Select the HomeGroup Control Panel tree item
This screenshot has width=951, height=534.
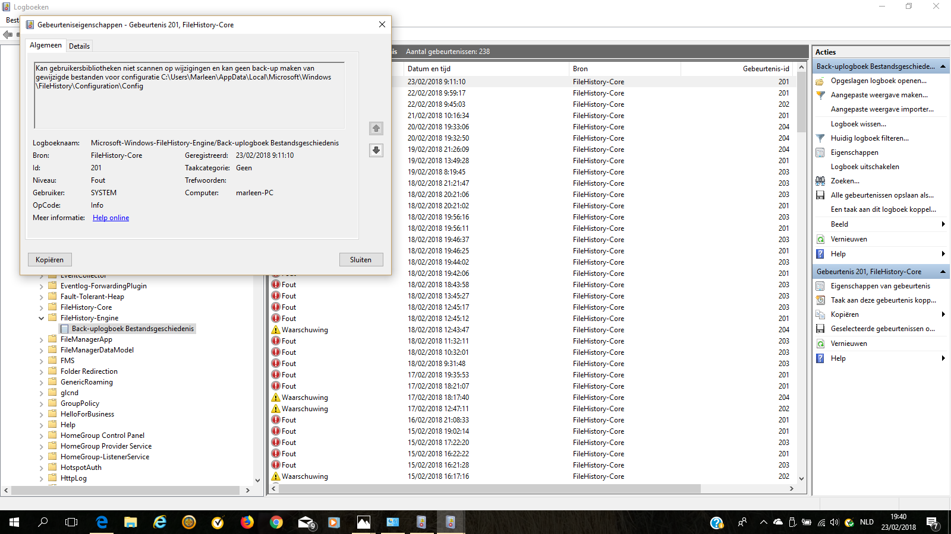click(x=102, y=436)
